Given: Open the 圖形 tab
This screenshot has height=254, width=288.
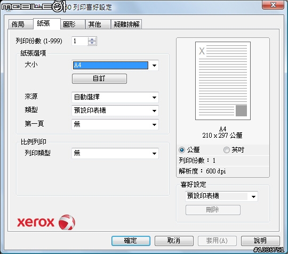Looking at the screenshot, I should click(x=73, y=24).
